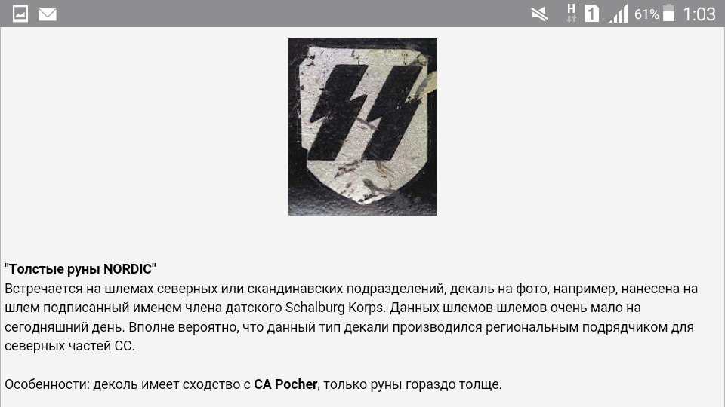Click the word "NORDIC" in heading
This screenshot has height=407, width=725.
tap(128, 268)
